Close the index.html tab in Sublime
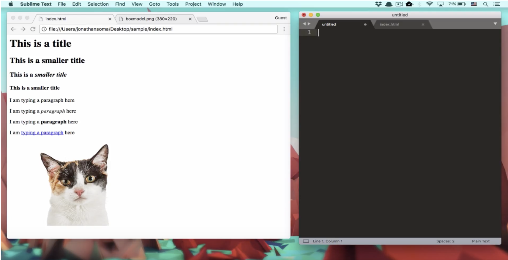 click(x=423, y=24)
